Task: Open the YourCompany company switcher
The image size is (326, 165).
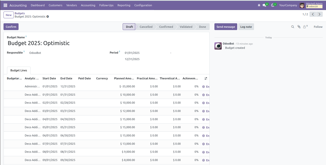Action: pos(288,5)
